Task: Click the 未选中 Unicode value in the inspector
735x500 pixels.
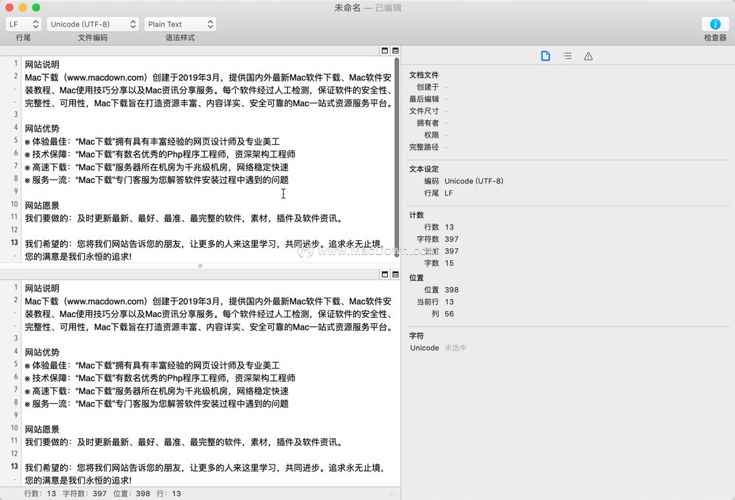Action: point(455,348)
